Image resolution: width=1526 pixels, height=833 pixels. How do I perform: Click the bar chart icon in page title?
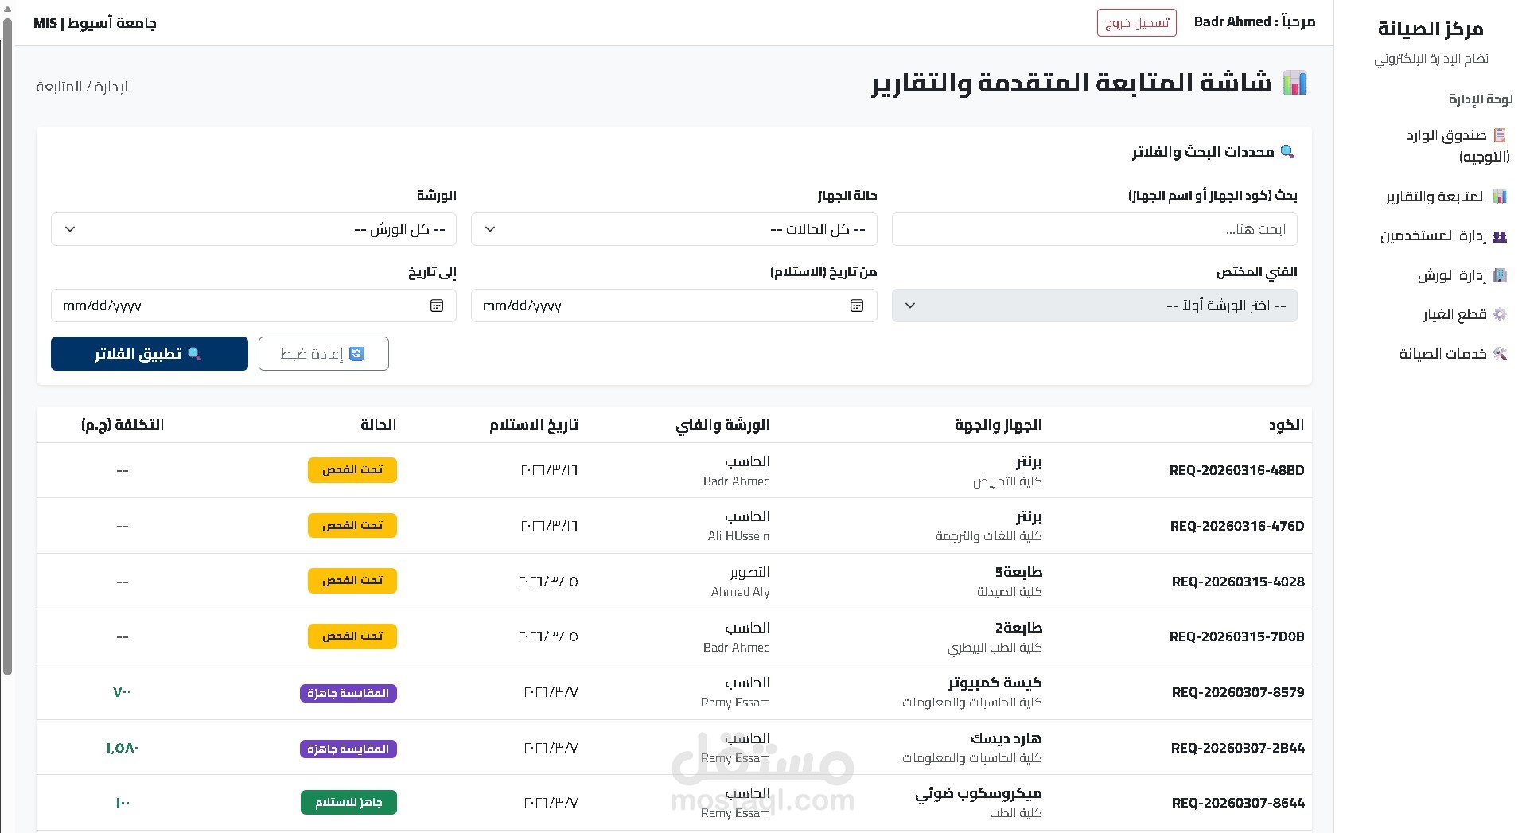tap(1294, 83)
